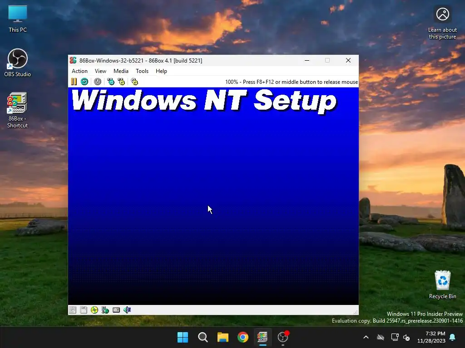Screen dimensions: 465x348
Task: Click Learn about this picture icon
Action: [442, 23]
